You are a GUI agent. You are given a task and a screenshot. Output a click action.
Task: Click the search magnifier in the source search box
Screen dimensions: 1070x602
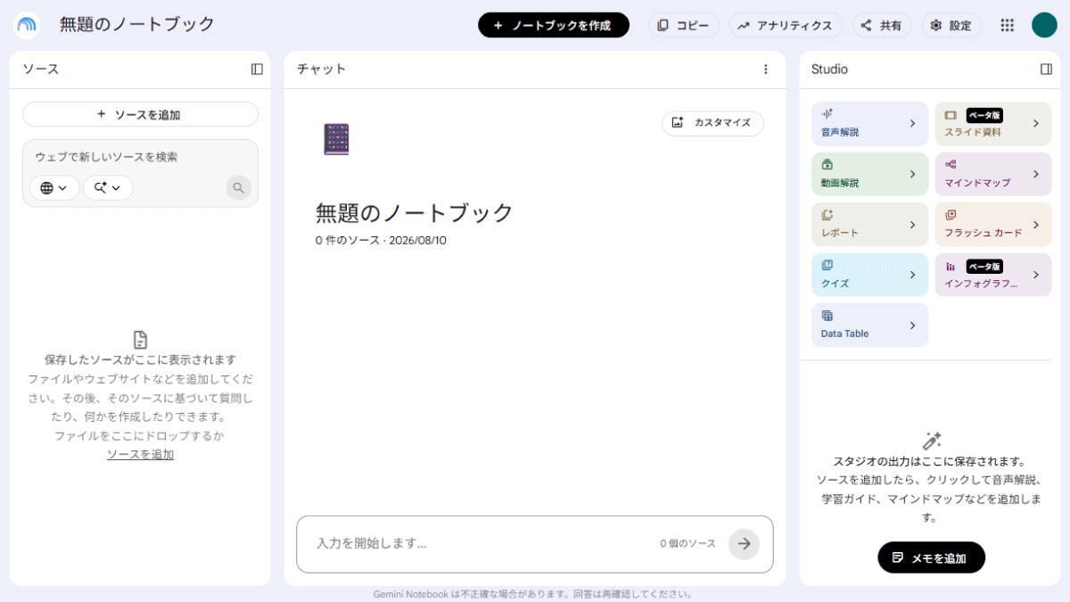pyautogui.click(x=238, y=187)
